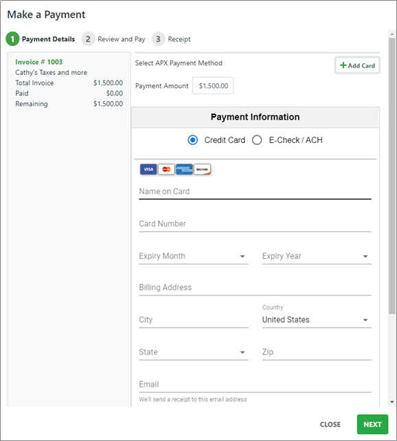Screen dimensions: 397x441
Task: Click the Name on Card field
Action: [255, 192]
